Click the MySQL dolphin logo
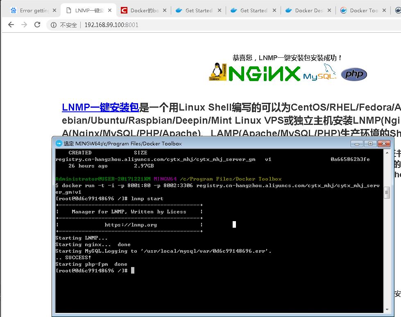This screenshot has height=317, width=401. [x=319, y=72]
